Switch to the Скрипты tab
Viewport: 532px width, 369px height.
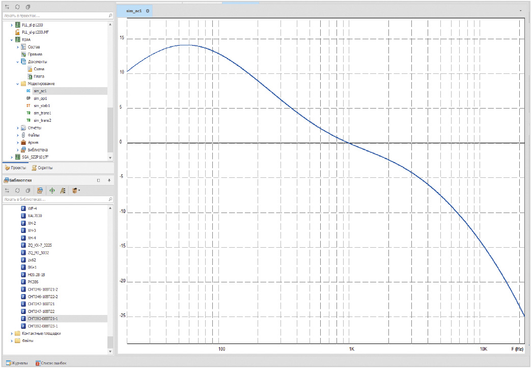42,168
